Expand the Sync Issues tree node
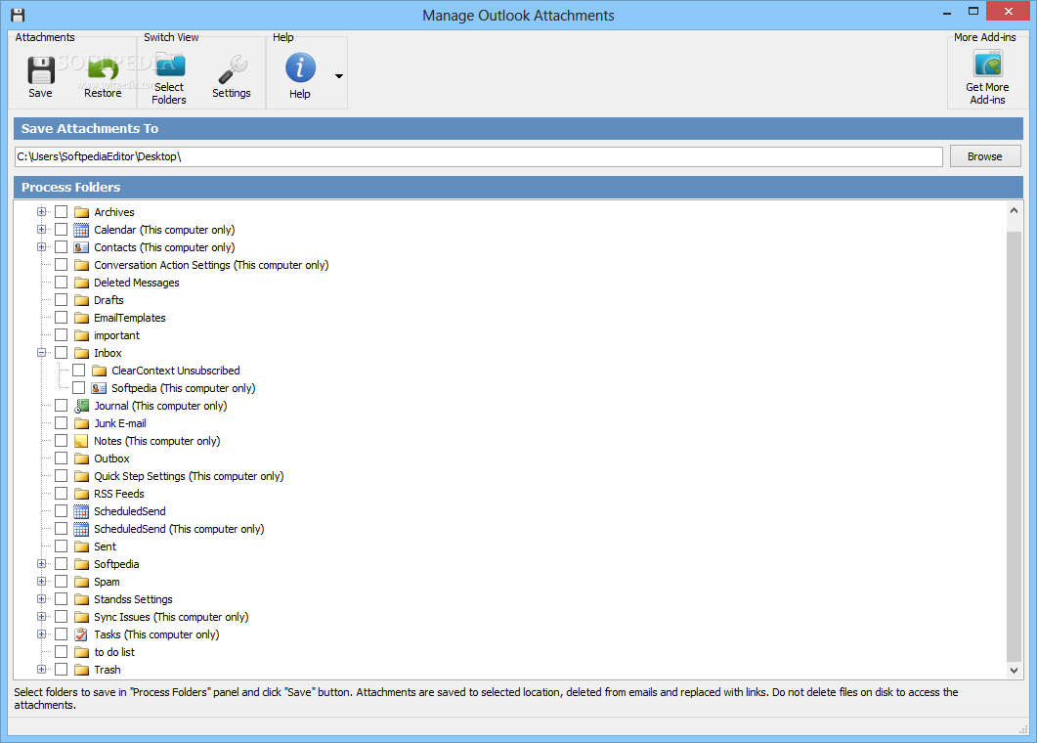The height and width of the screenshot is (743, 1037). 42,617
